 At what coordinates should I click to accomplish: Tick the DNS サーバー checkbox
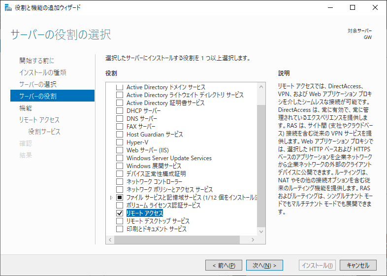tap(120, 119)
